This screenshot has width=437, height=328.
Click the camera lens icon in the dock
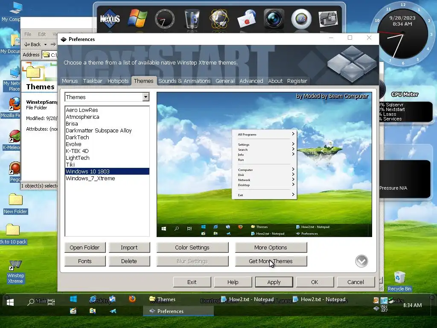coord(274,19)
